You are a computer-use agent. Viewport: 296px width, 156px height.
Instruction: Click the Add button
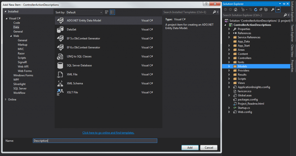tap(190, 148)
